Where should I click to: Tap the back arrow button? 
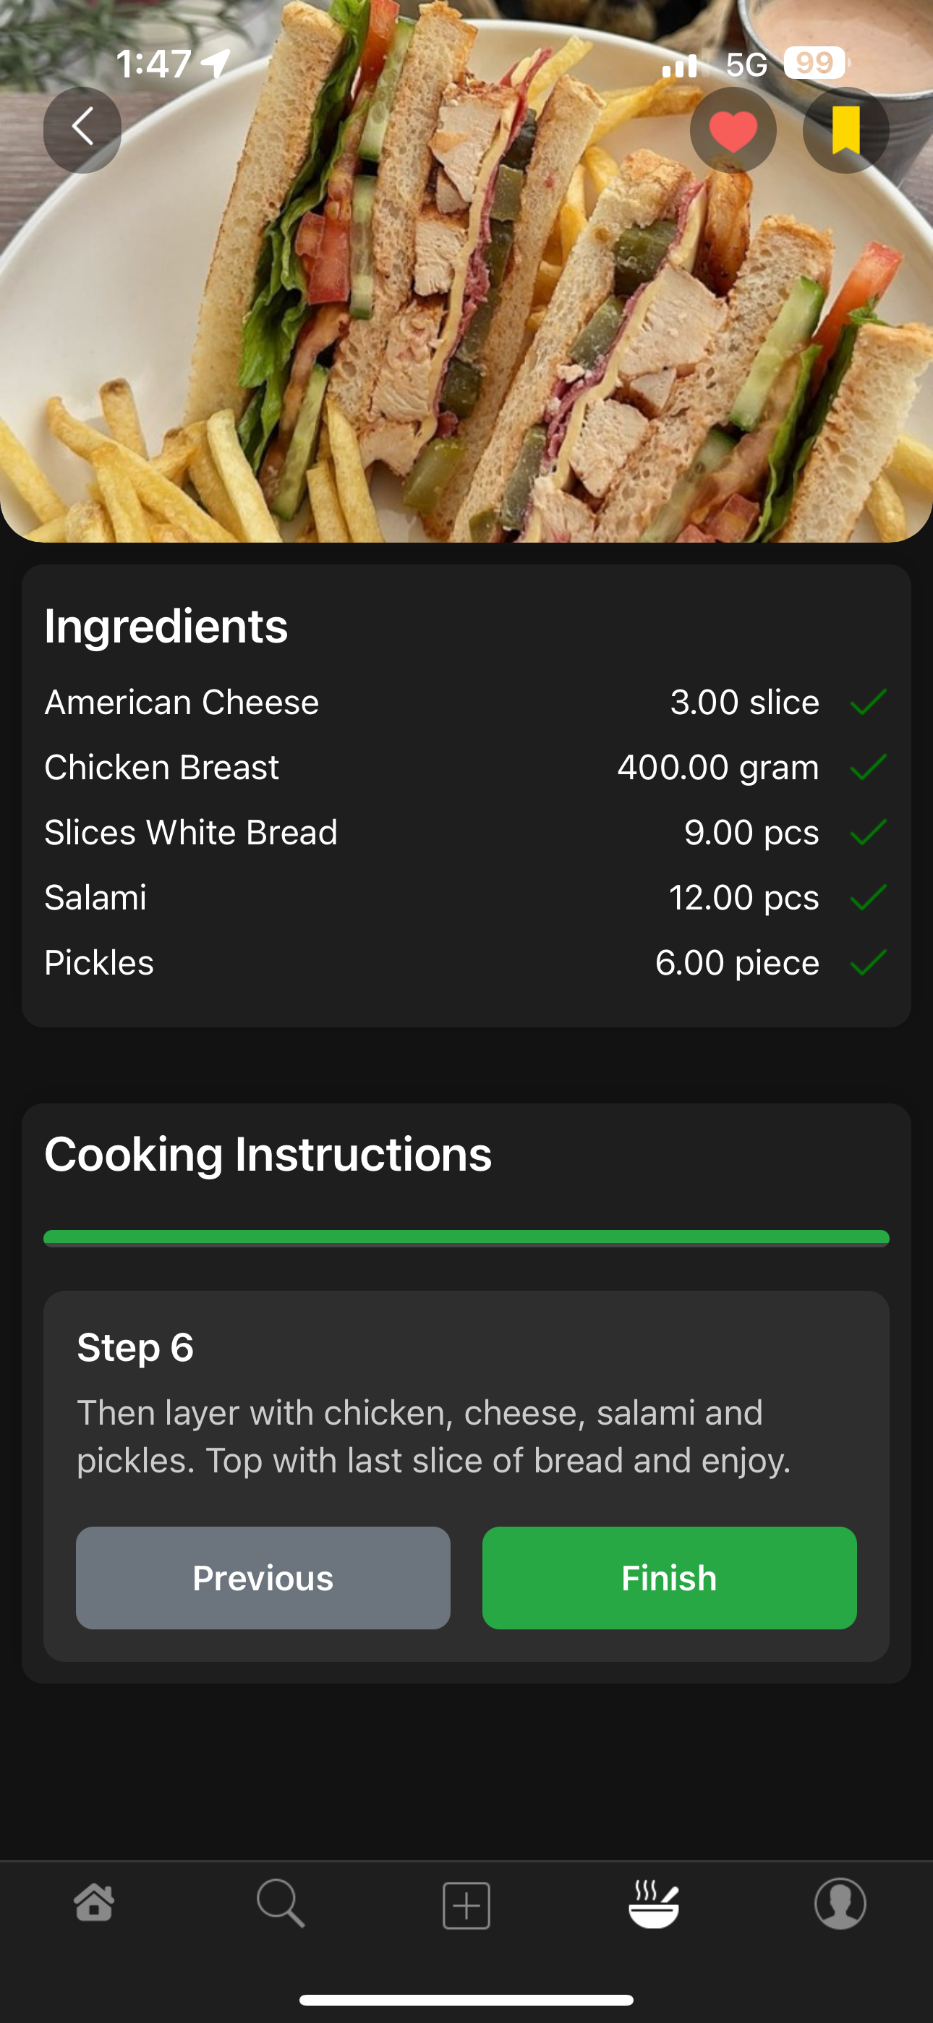[82, 130]
